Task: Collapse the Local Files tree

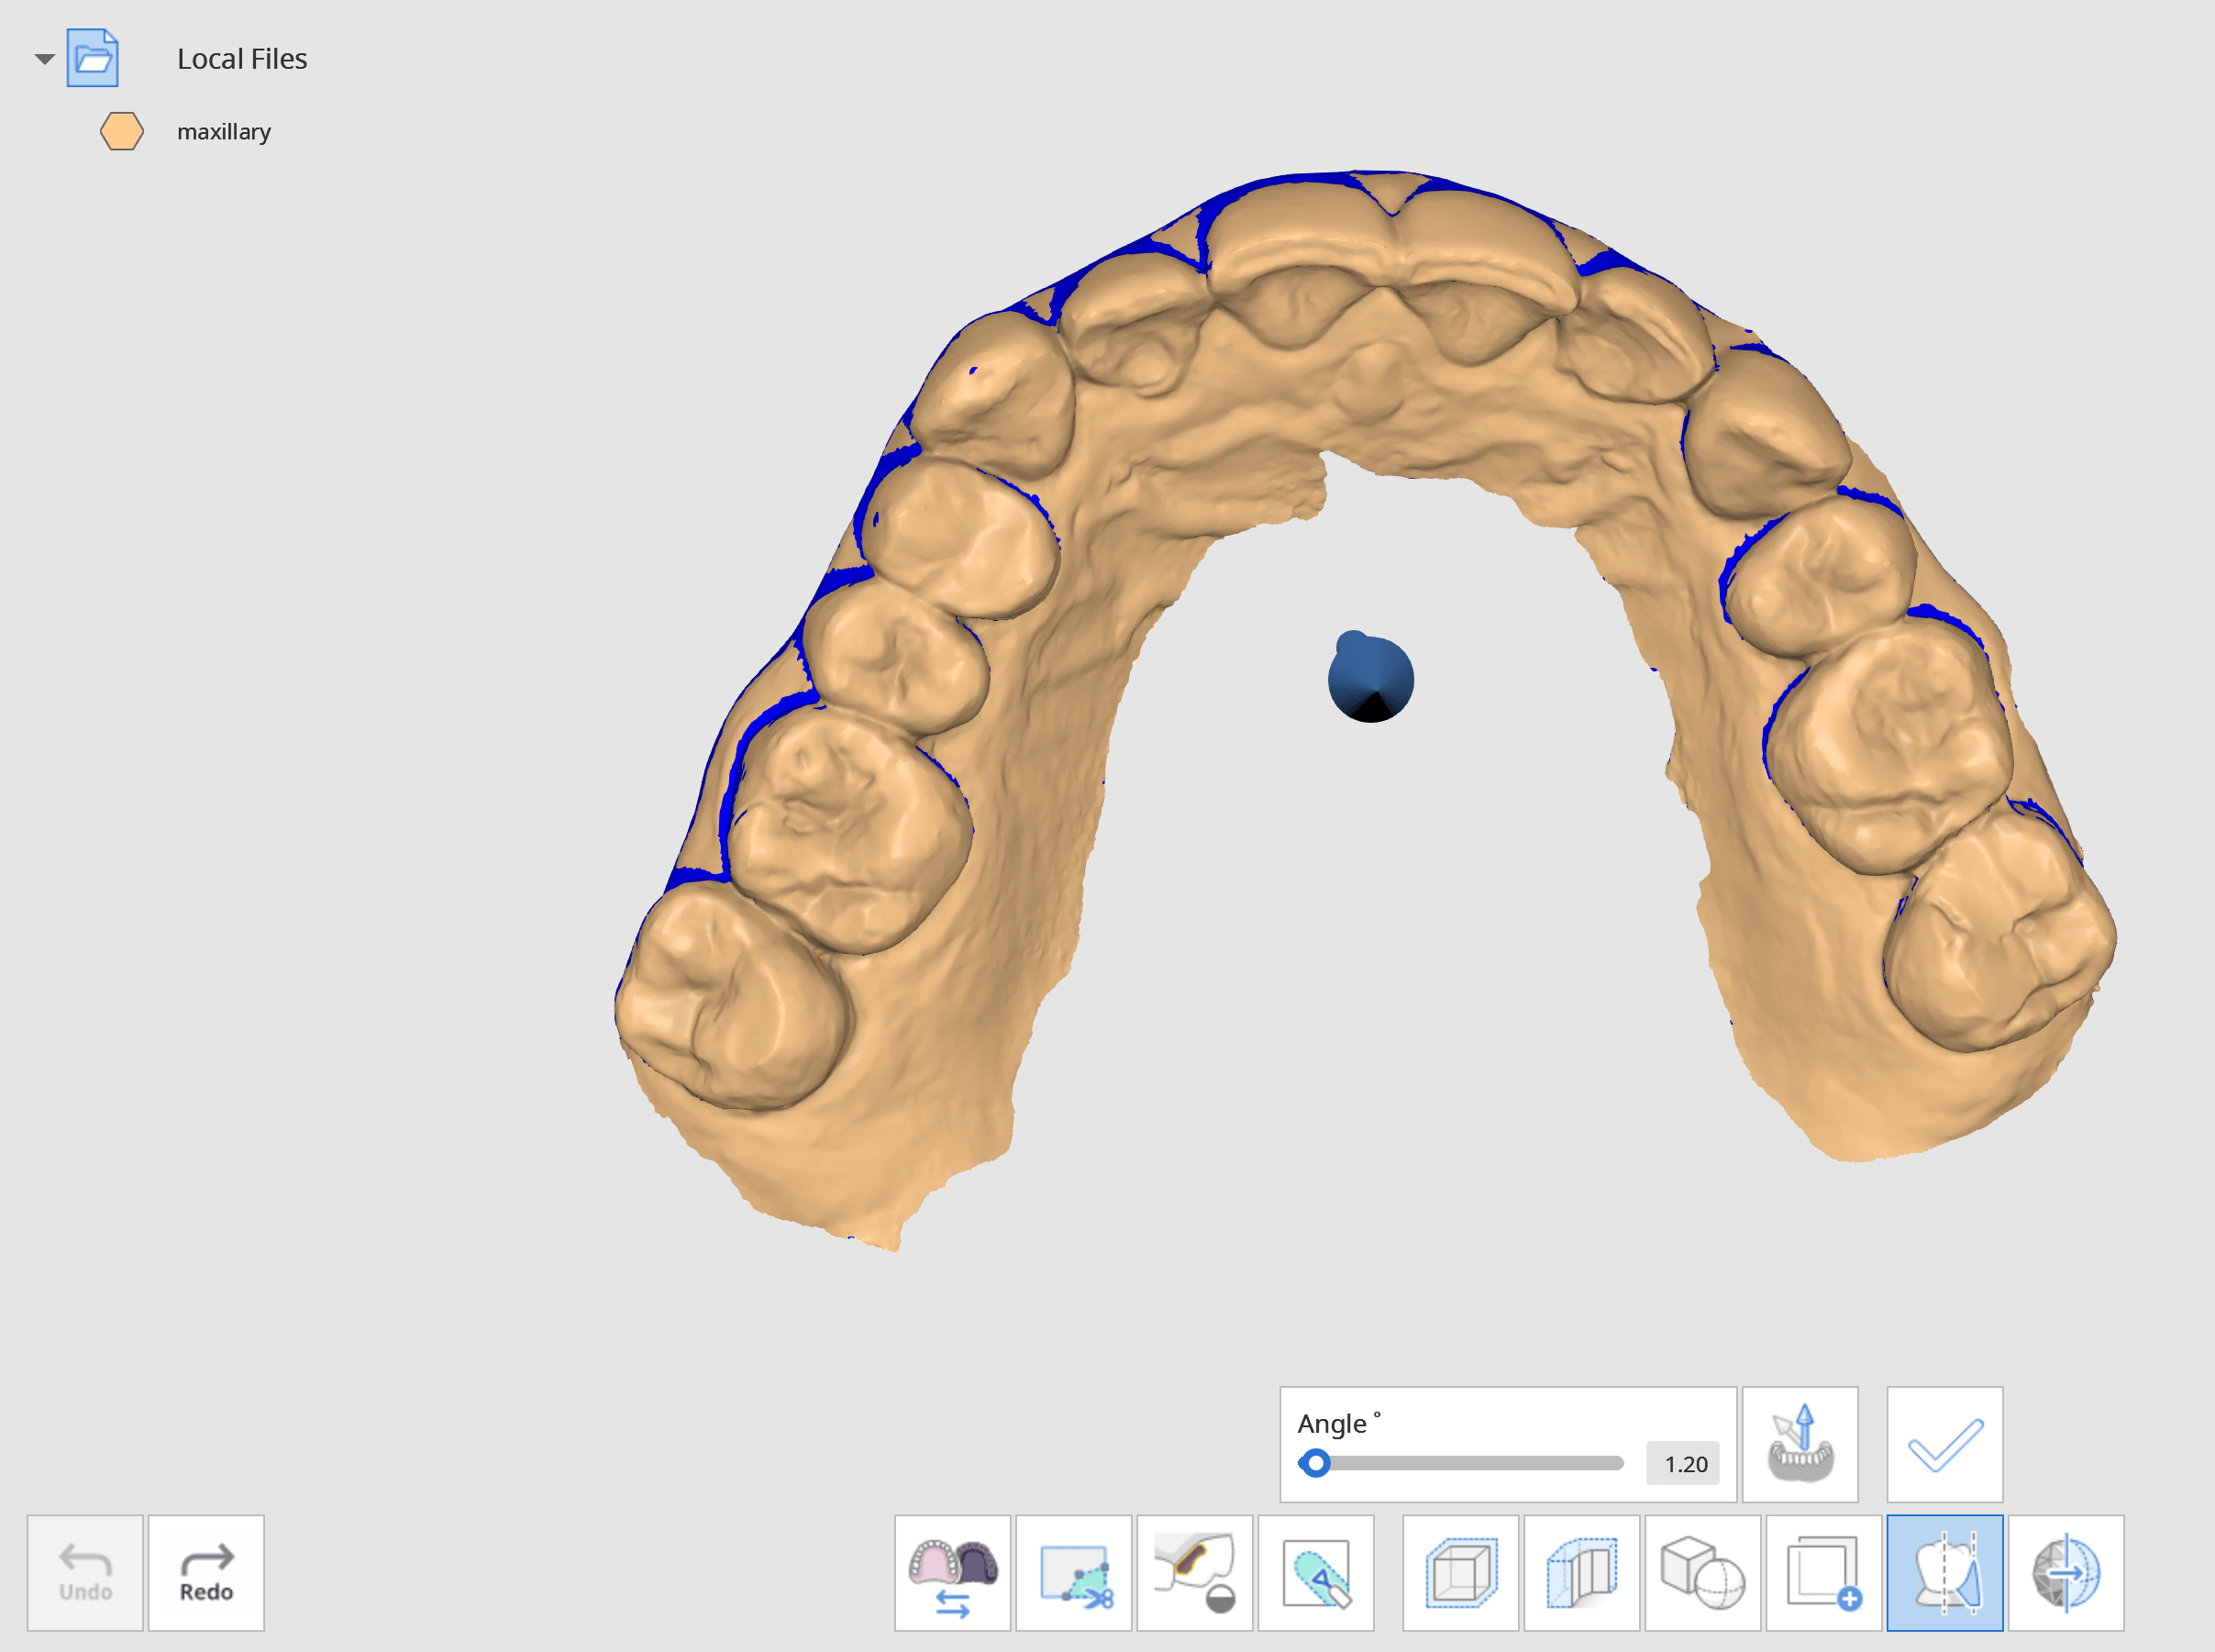Action: [x=44, y=58]
